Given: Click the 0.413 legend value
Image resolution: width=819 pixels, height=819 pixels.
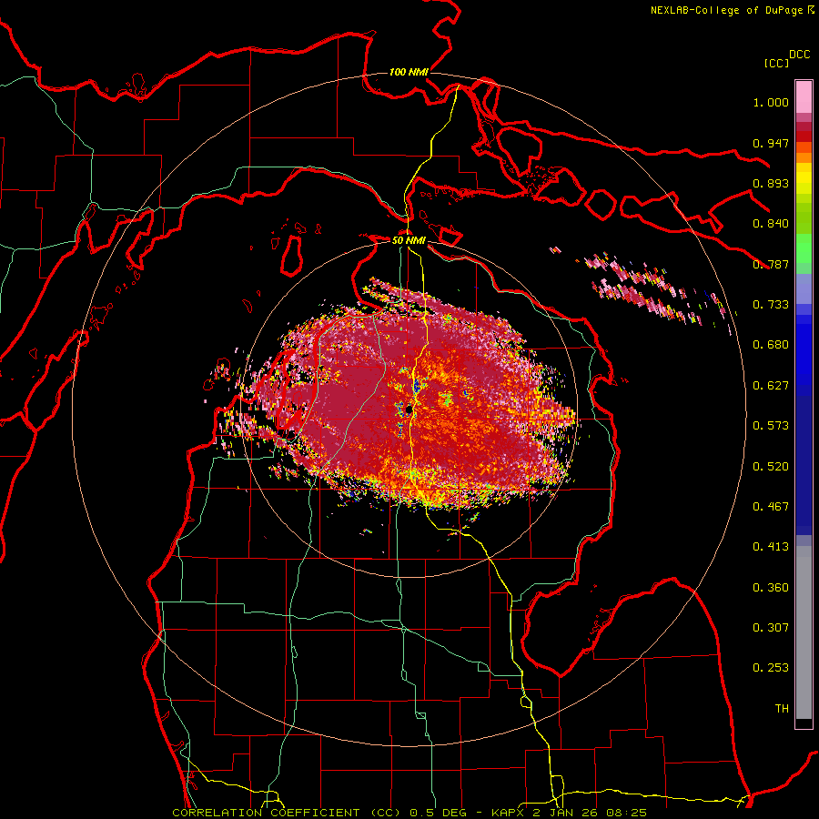Looking at the screenshot, I should pyautogui.click(x=771, y=547).
